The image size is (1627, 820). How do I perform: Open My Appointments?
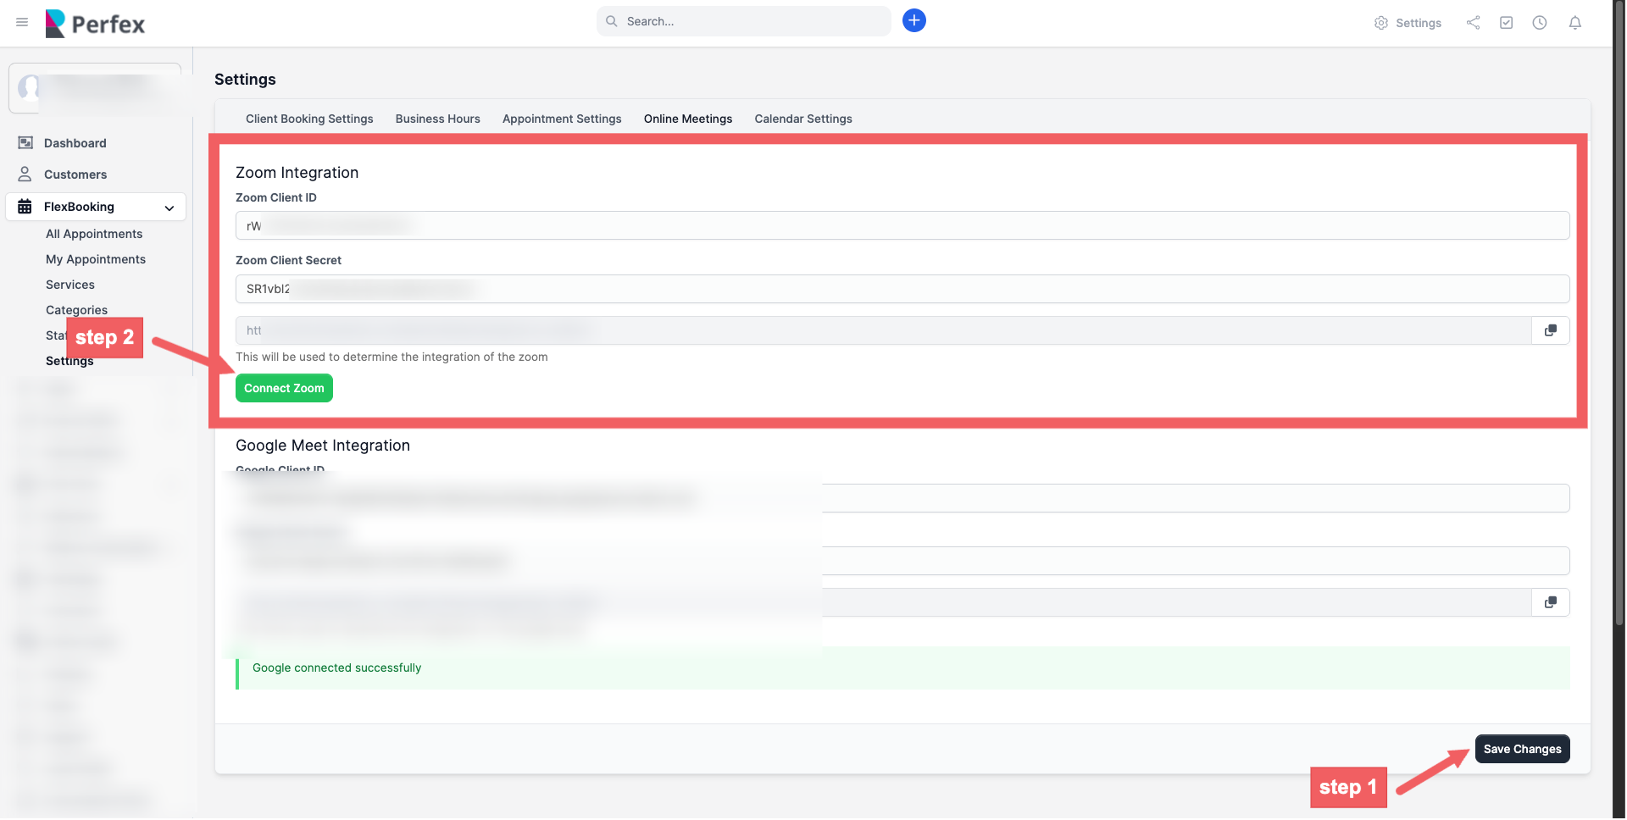point(96,259)
